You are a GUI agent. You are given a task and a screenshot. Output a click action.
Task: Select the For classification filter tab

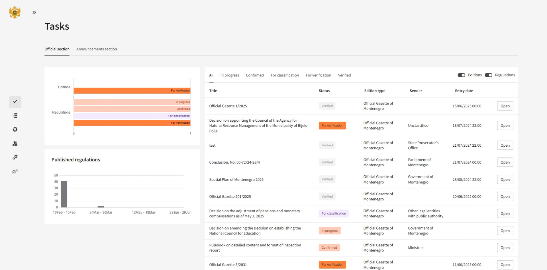[x=285, y=75]
